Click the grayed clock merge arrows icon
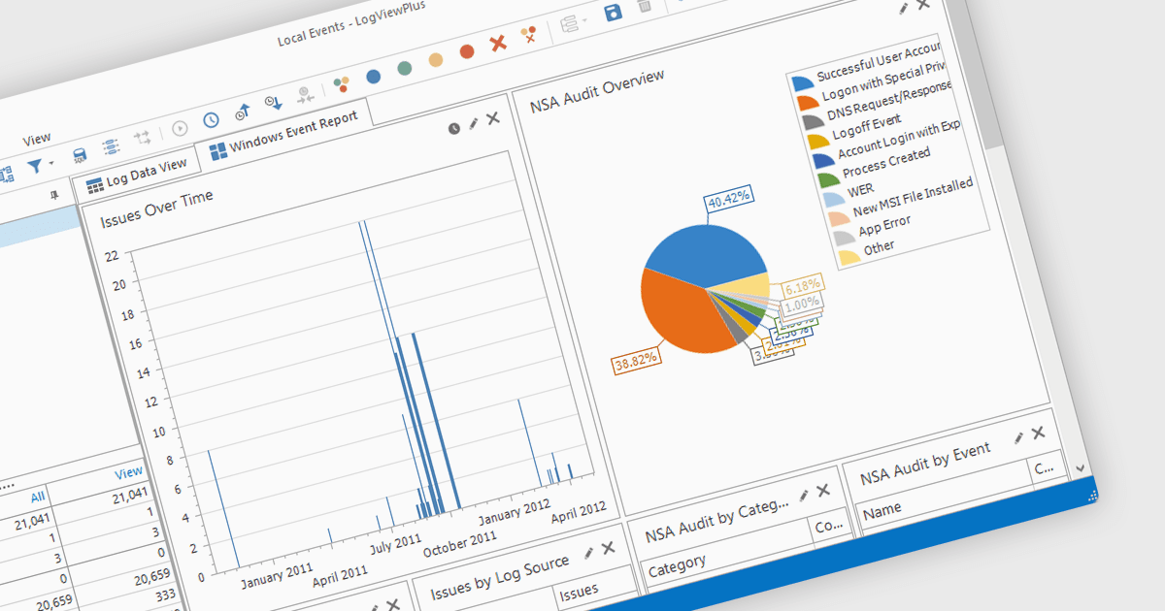This screenshot has height=611, width=1165. (x=305, y=95)
